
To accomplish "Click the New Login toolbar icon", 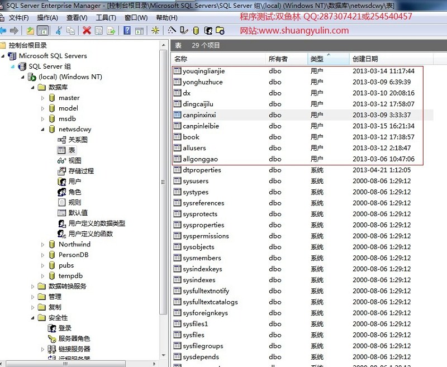I will (x=208, y=31).
